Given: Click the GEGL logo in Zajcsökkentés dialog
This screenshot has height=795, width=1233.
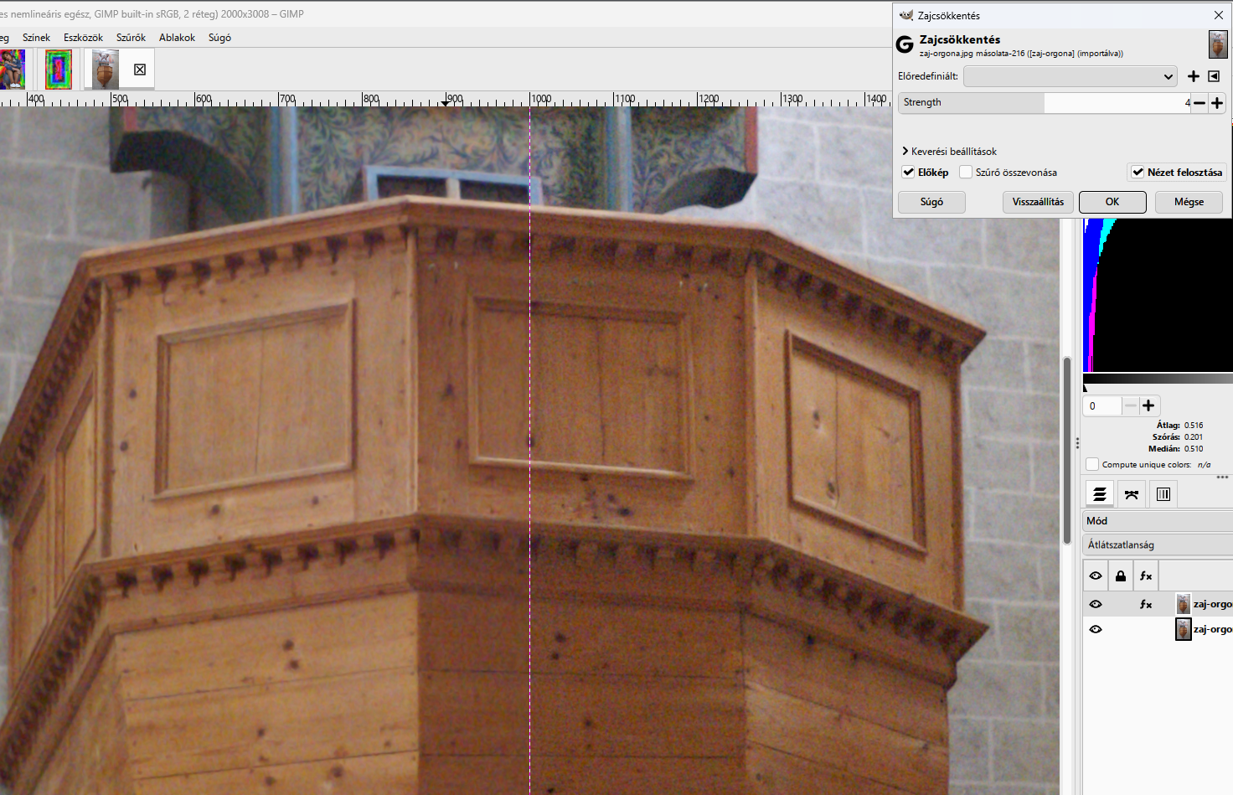Looking at the screenshot, I should pos(905,44).
